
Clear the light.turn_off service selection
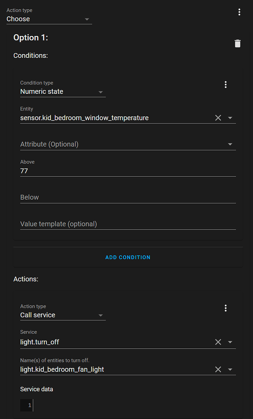coord(218,342)
